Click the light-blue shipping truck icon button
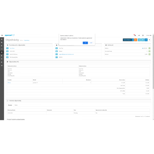Screen dimensions: 154x154 [x=143, y=40]
